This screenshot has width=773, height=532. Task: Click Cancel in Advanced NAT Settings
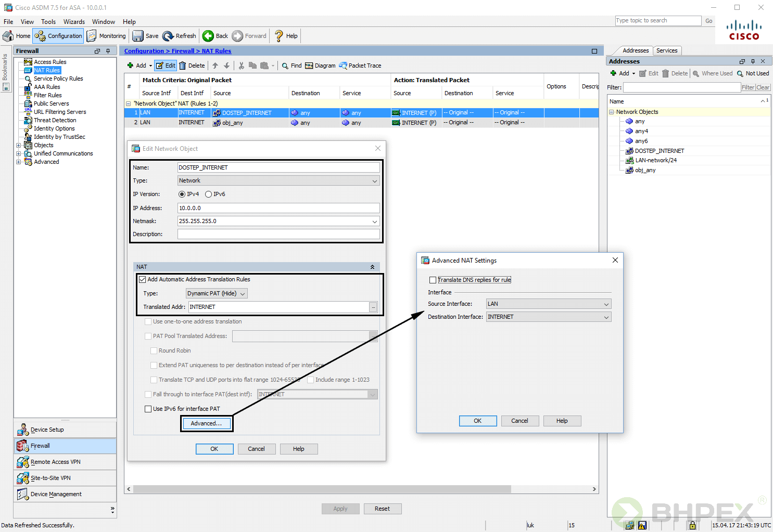[x=520, y=421]
